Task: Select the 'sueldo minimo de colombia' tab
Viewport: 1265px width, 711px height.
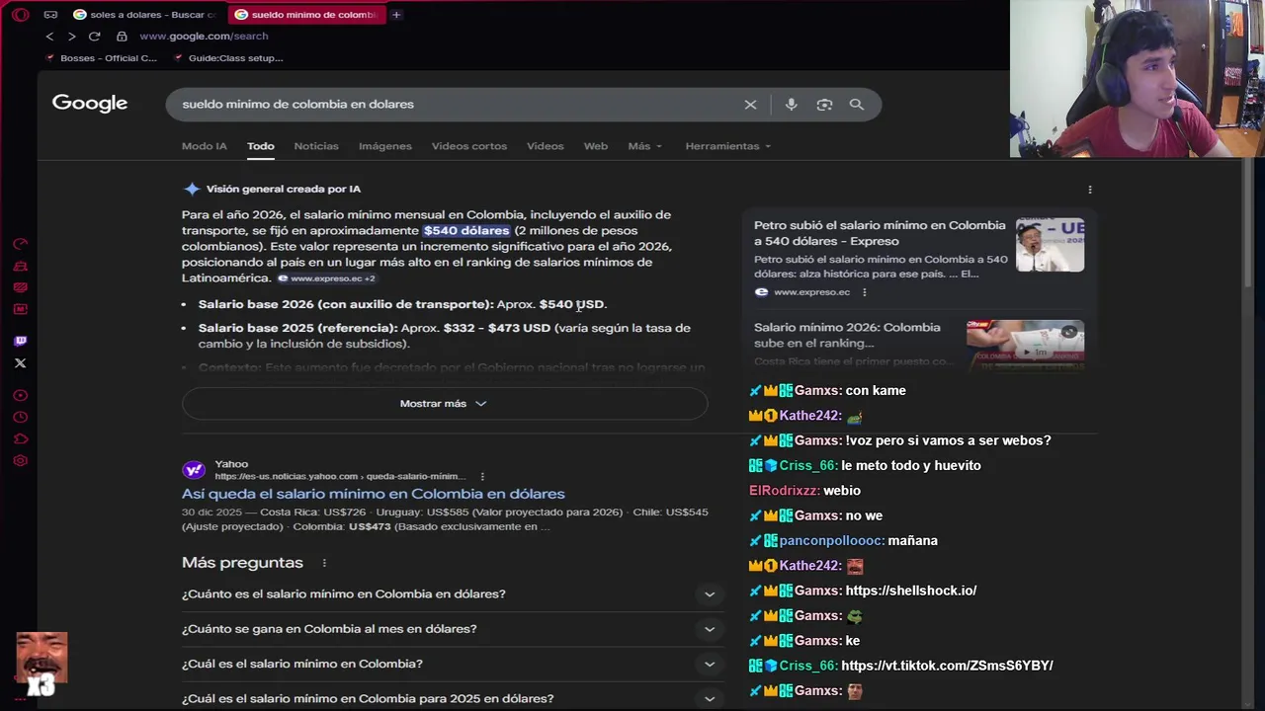Action: 305,15
